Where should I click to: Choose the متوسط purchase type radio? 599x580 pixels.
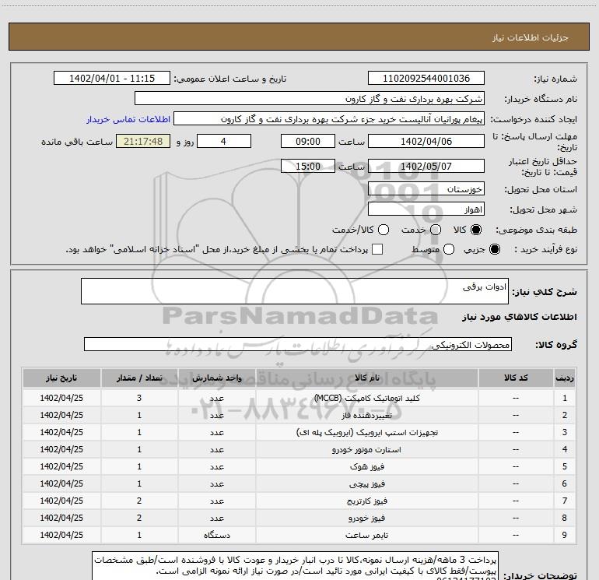[449, 249]
